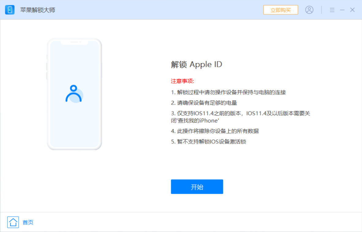The width and height of the screenshot is (362, 232).
Task: Open account profile via circular icon
Action: (x=310, y=10)
